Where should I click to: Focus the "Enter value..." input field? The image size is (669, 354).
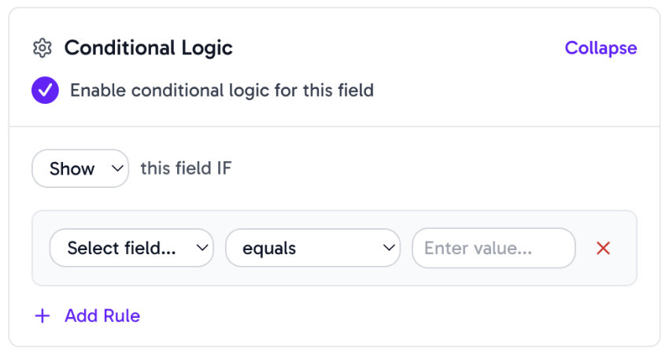point(493,249)
